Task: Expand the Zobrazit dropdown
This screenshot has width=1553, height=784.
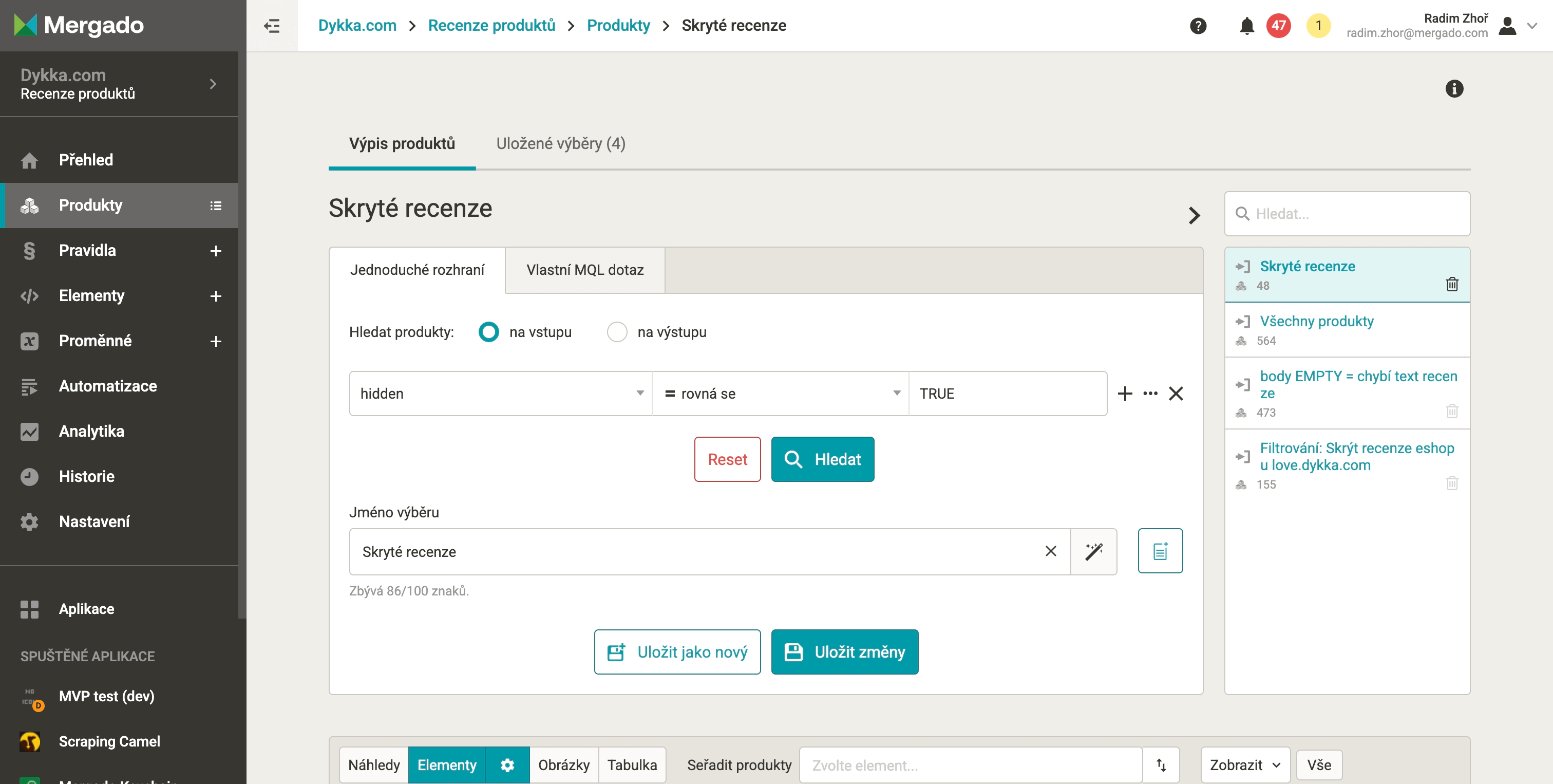Action: (x=1244, y=764)
